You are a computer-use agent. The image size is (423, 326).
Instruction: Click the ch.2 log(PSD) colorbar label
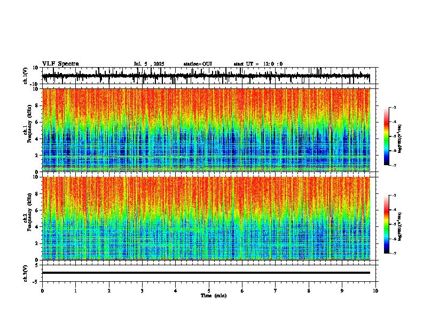point(400,226)
